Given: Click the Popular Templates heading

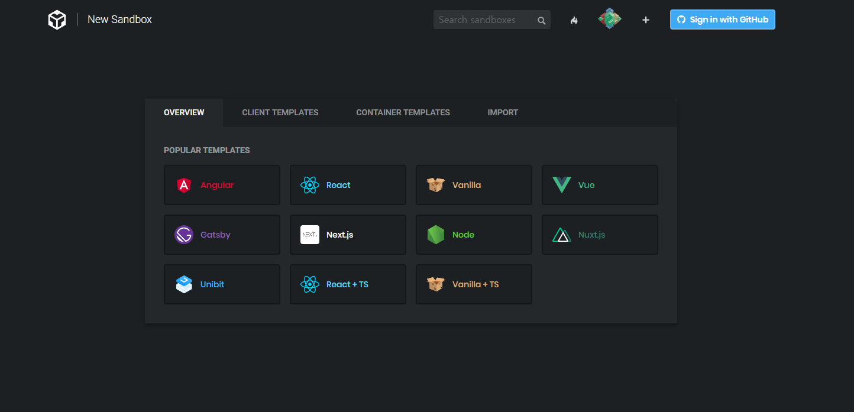Looking at the screenshot, I should click(206, 150).
